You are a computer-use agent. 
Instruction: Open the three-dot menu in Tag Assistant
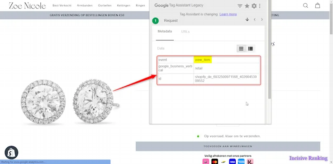click(x=260, y=6)
